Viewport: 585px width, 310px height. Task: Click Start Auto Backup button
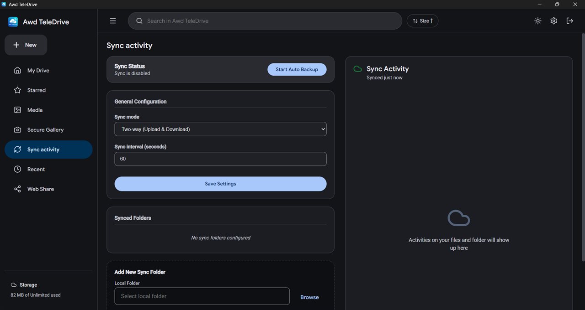[x=297, y=69]
